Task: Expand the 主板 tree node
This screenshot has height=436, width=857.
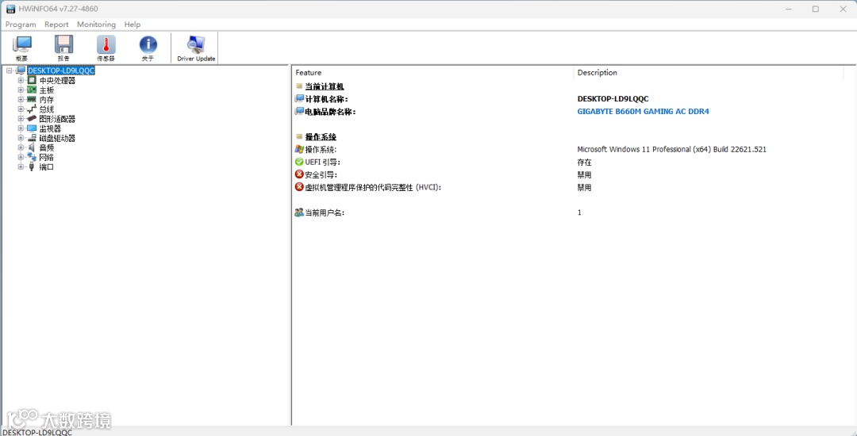Action: click(21, 90)
